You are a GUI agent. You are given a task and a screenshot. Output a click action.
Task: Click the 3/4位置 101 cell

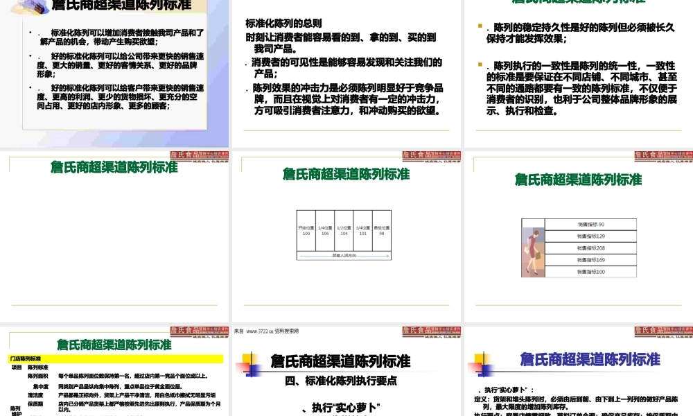pyautogui.click(x=363, y=231)
